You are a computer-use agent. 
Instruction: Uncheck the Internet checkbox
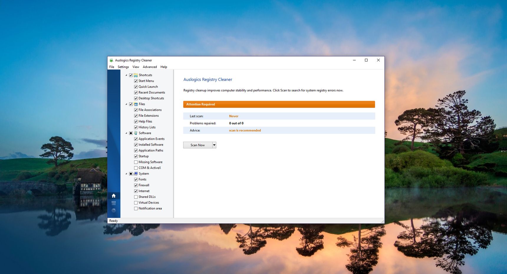pyautogui.click(x=136, y=191)
